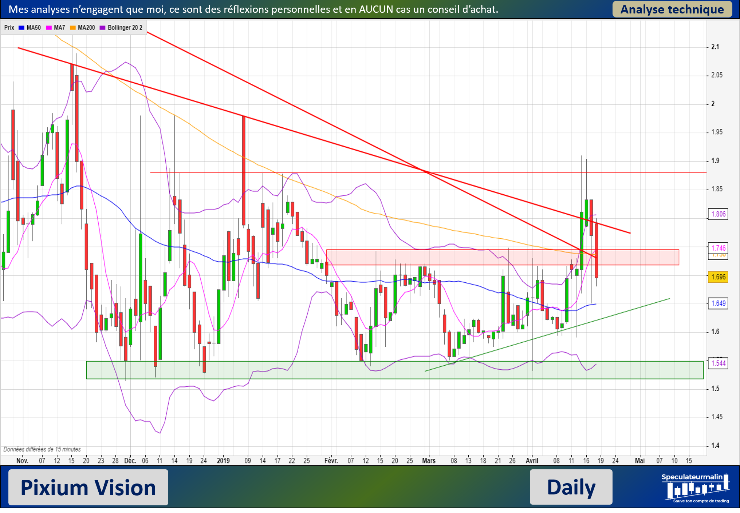Click the MA200 legend label
The image size is (740, 513).
pos(86,28)
